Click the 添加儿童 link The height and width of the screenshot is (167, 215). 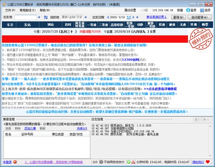[30, 128]
